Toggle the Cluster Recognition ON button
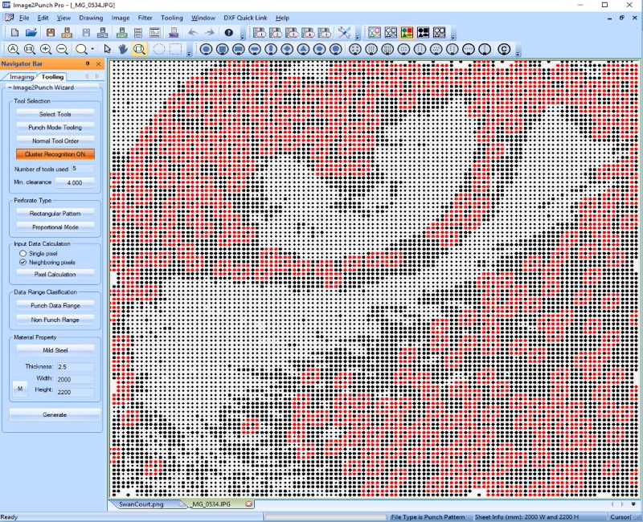The height and width of the screenshot is (522, 643). (55, 154)
